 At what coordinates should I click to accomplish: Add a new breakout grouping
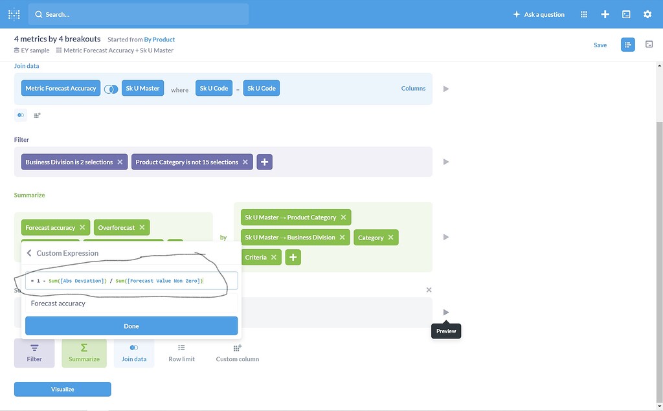(x=293, y=258)
